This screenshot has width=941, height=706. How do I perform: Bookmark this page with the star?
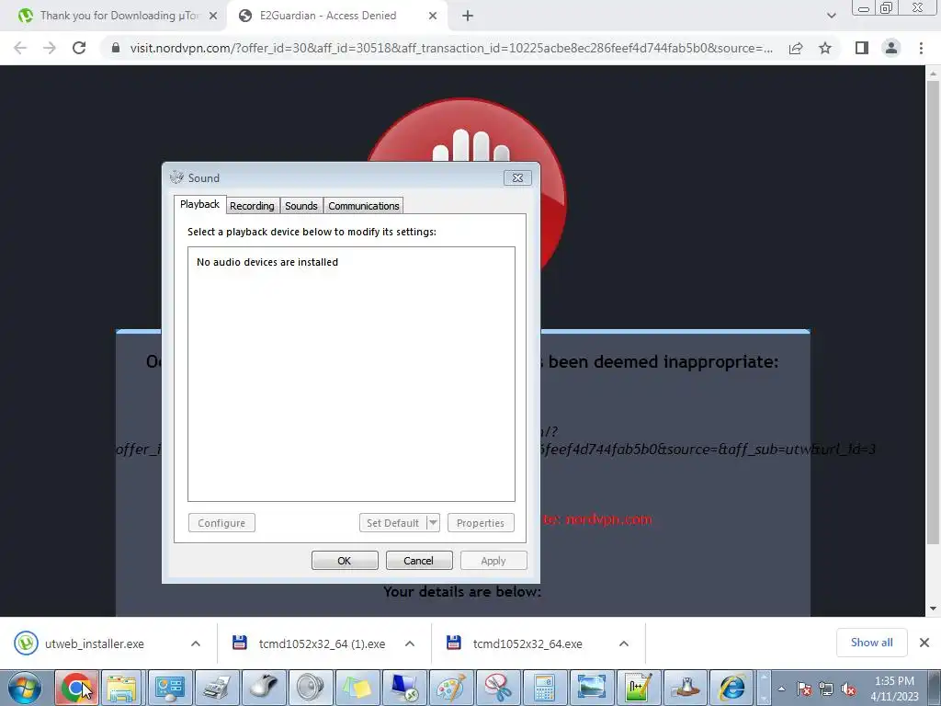point(825,48)
